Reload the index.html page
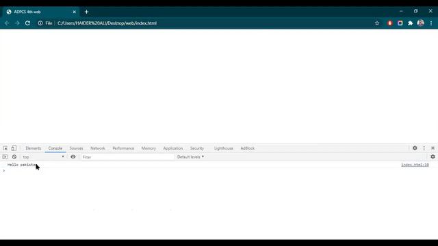The width and height of the screenshot is (438, 246). click(x=27, y=23)
